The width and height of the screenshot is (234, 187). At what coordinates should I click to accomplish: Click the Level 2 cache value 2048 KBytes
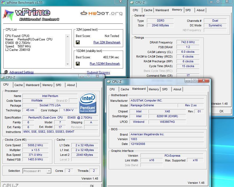[85, 155]
